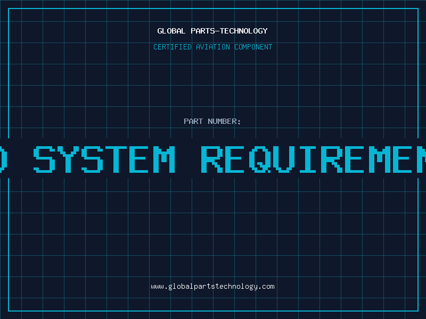426x319 pixels.
Task: Click the word CERTIFIED in the subtitle
Action: click(x=173, y=47)
